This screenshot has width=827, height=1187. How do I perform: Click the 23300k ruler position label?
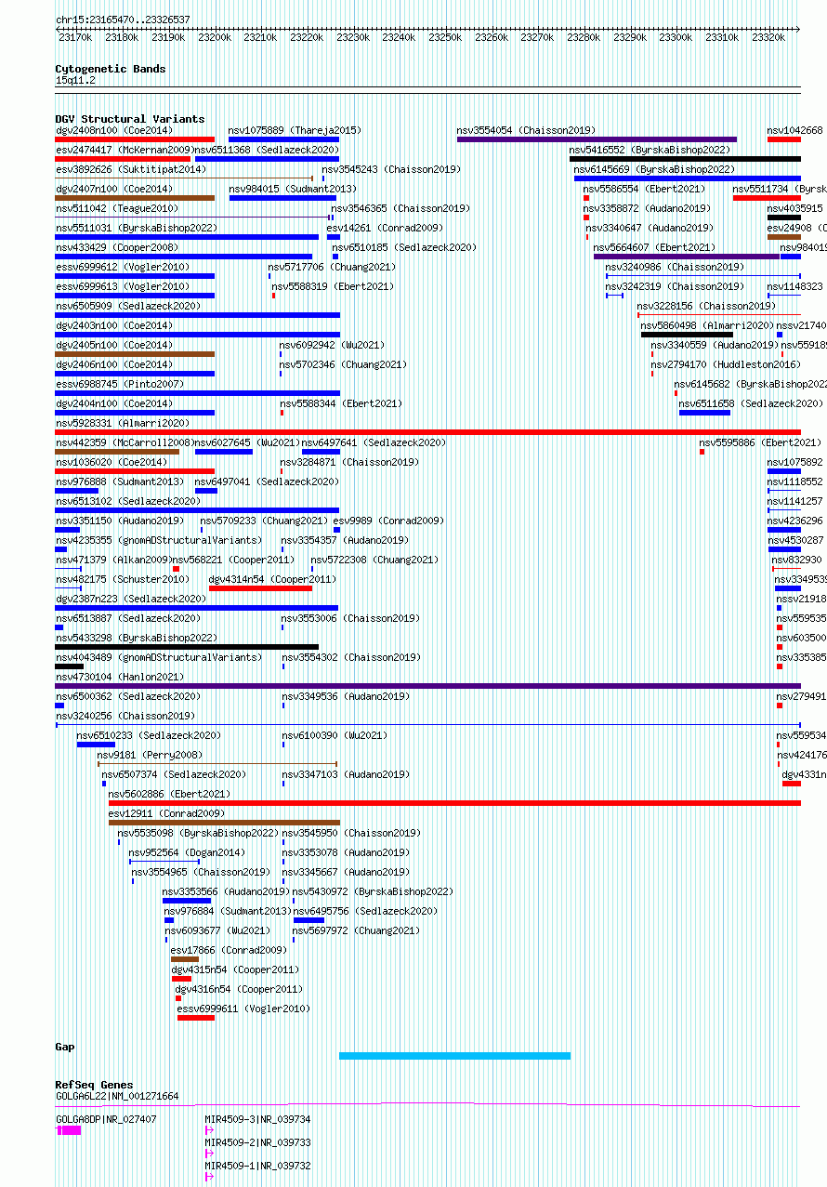click(x=676, y=37)
